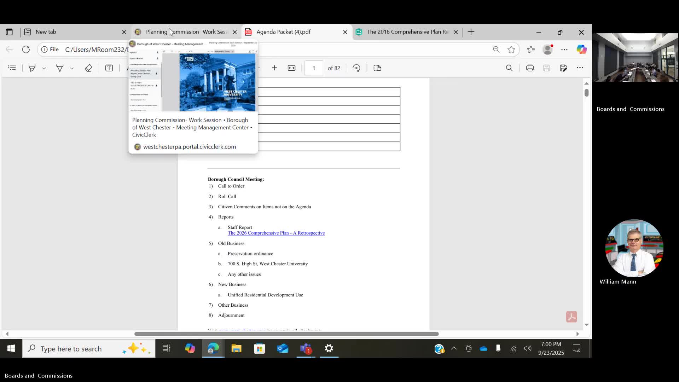This screenshot has height=382, width=679.
Task: Click the page number input field
Action: tap(314, 68)
